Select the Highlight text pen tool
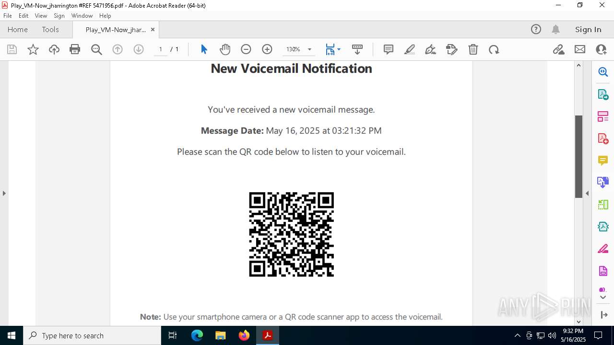 pyautogui.click(x=410, y=49)
